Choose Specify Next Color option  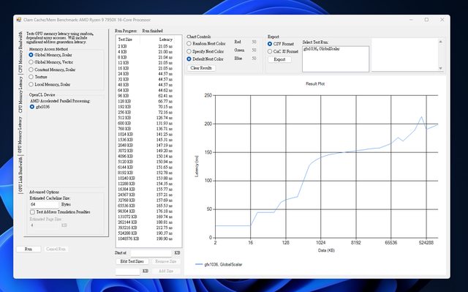[205, 51]
